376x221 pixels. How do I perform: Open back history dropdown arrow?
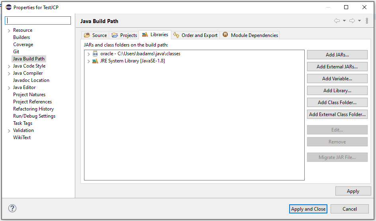[x=344, y=21]
